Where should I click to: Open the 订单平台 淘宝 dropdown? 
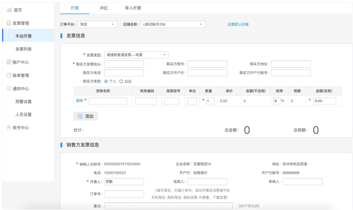(x=98, y=24)
